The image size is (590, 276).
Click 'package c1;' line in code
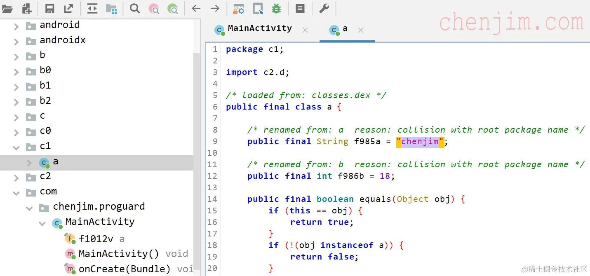[x=255, y=49]
